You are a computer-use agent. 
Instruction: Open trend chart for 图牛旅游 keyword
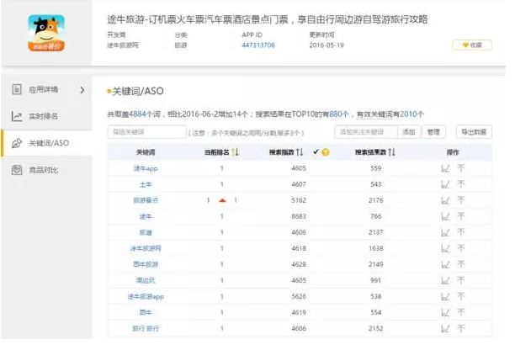[445, 264]
